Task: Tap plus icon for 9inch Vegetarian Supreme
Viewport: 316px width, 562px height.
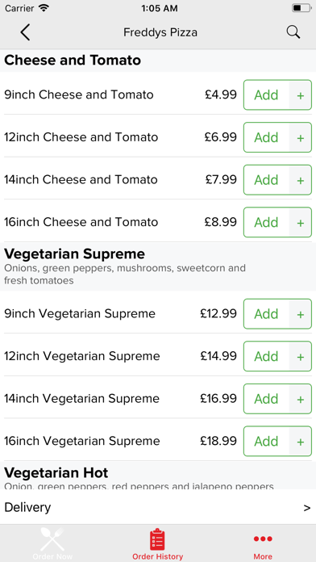Action: click(x=300, y=314)
